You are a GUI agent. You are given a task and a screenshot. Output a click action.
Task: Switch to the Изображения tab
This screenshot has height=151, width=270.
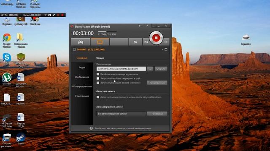[x=82, y=77]
